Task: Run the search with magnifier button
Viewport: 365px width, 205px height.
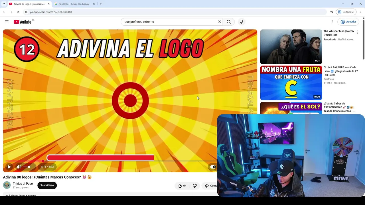Action: pyautogui.click(x=229, y=22)
